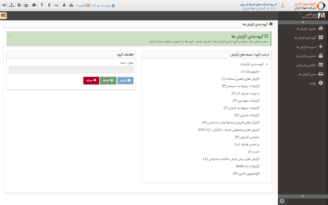
Task: Select مدیریت گزارش ها in the sidebar menu
Action: 306,47
